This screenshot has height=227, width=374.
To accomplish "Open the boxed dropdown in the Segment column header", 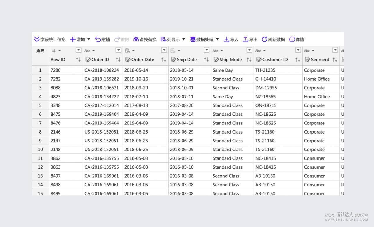I will click(x=335, y=50).
